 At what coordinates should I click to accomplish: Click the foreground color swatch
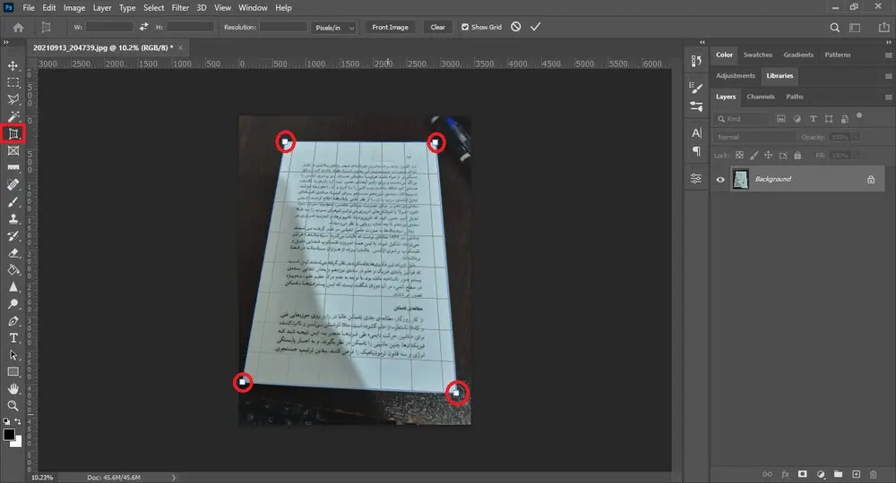9,435
